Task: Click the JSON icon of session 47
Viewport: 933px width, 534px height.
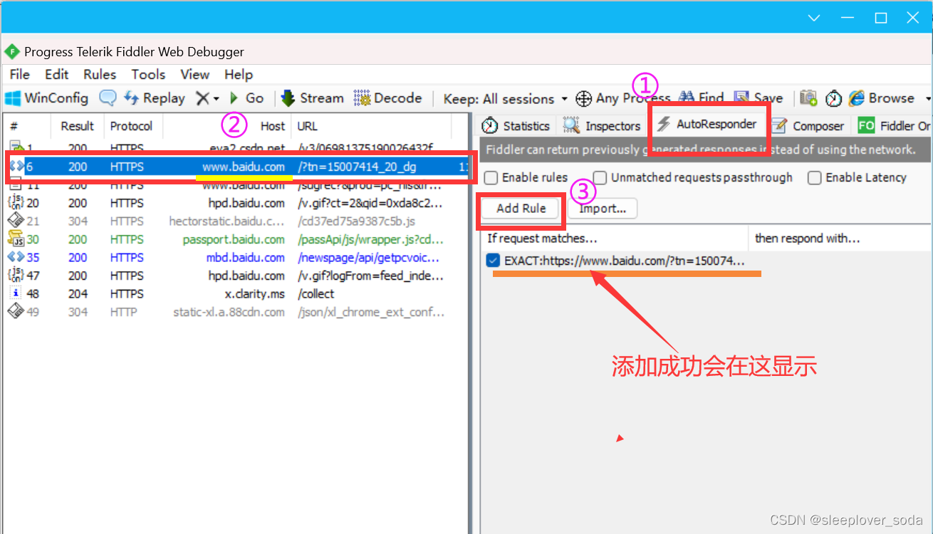Action: [16, 276]
